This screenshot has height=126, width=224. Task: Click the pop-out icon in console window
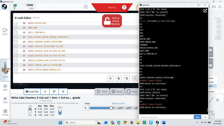point(205,11)
